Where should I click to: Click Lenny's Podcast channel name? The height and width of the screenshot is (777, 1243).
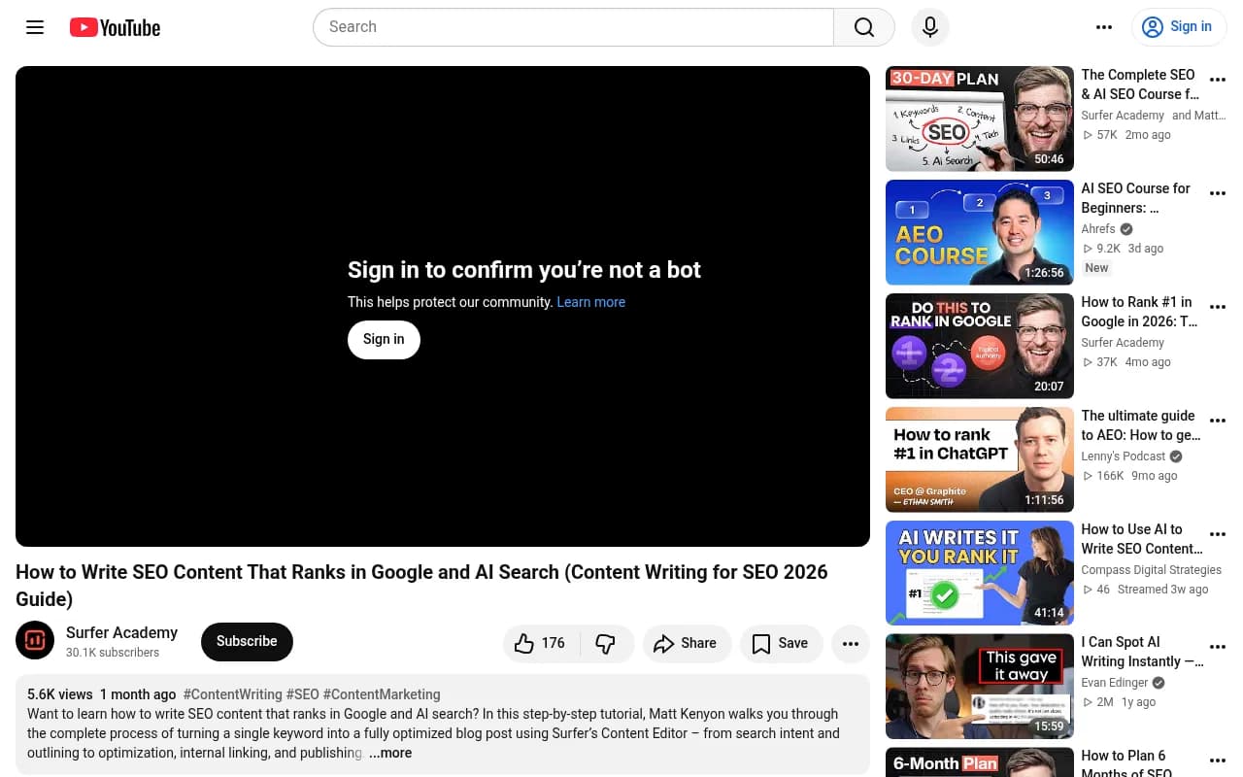pos(1124,456)
